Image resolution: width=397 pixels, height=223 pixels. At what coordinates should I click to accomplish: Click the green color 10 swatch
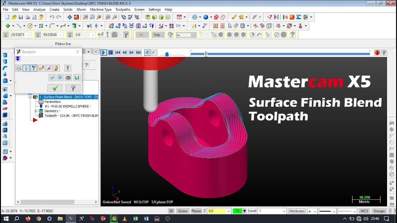(237, 211)
